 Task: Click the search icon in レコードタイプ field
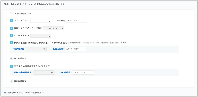pyautogui.click(x=49, y=36)
